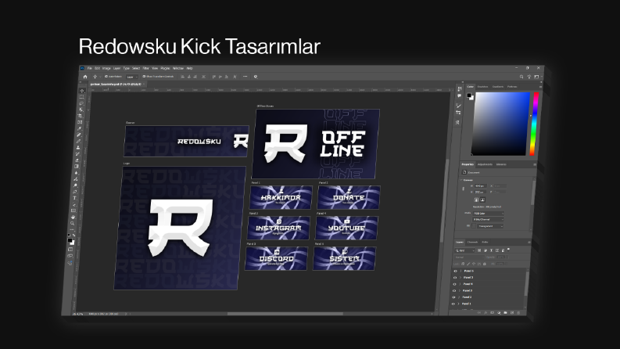Open the Filter menu

tap(145, 68)
